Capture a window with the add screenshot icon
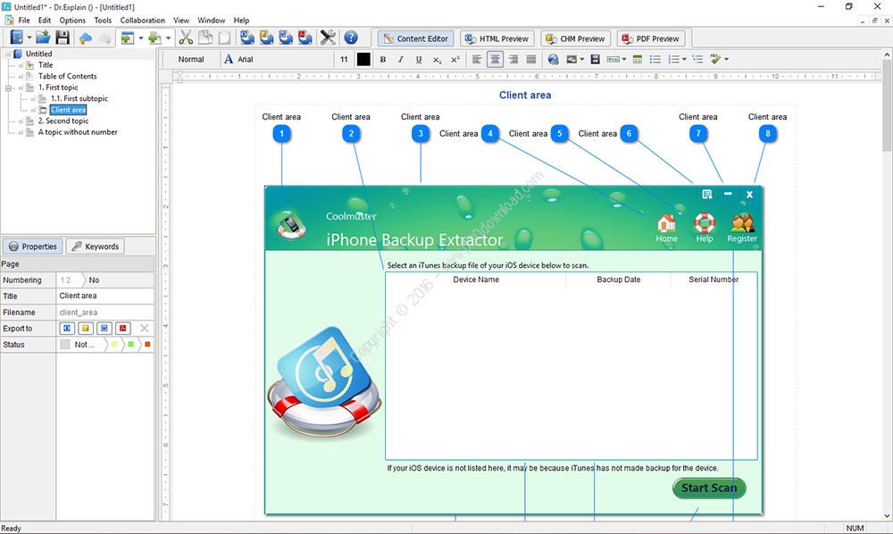The width and height of the screenshot is (893, 534). [128, 38]
